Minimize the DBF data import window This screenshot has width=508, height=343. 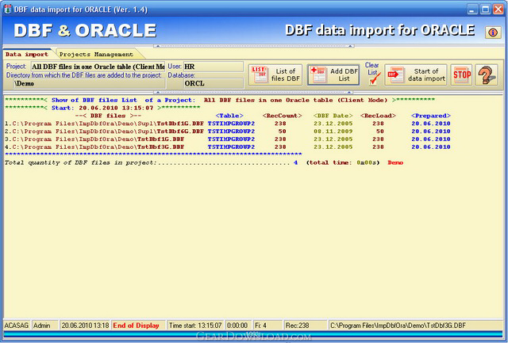click(472, 9)
